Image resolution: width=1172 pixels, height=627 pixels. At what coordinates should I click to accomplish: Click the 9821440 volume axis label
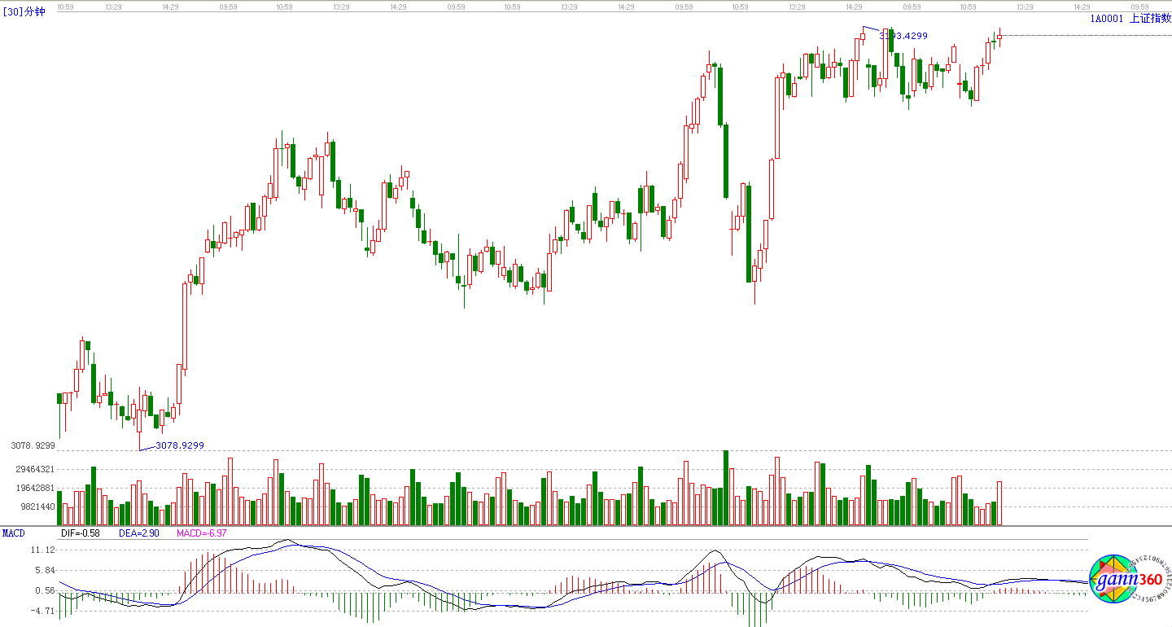pyautogui.click(x=37, y=506)
